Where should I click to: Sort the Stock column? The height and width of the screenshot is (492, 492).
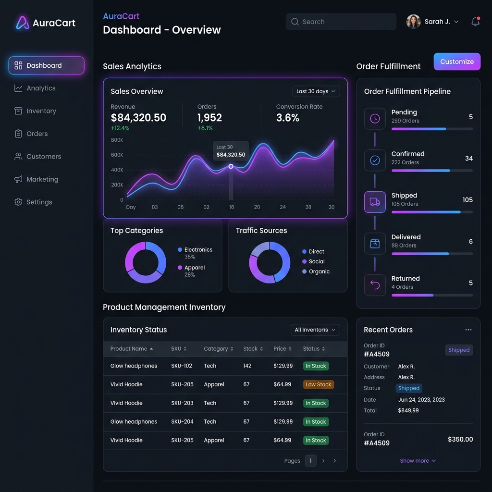tap(253, 349)
